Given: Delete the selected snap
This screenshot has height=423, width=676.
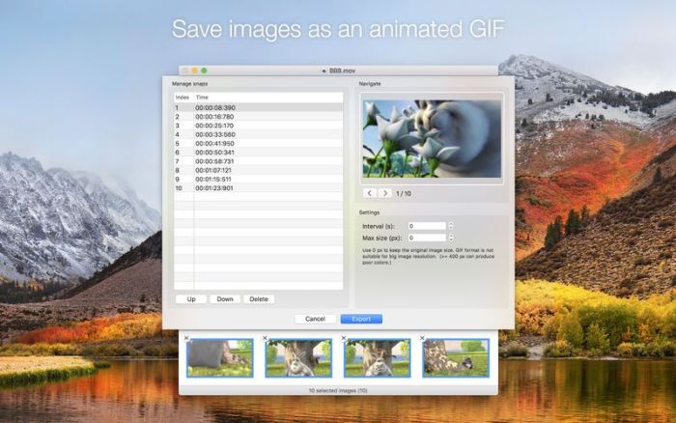Looking at the screenshot, I should pos(259,298).
